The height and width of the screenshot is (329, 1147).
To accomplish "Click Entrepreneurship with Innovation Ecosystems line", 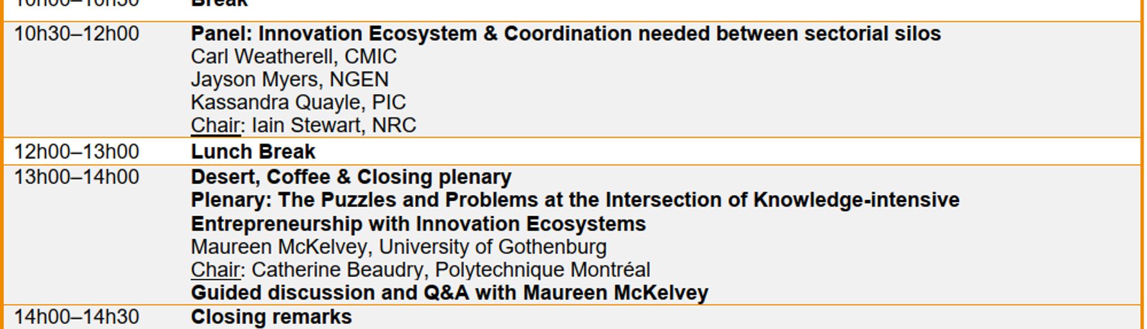I will [418, 224].
